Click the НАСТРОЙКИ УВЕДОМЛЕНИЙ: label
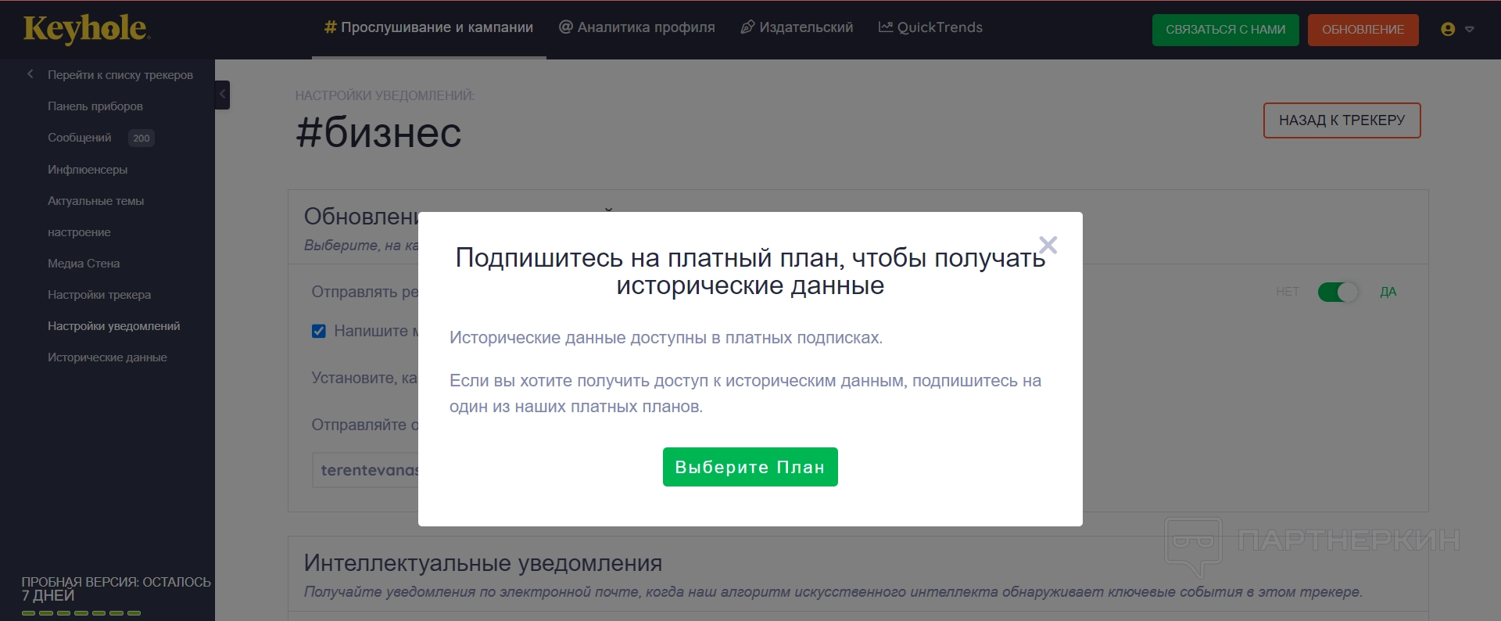Viewport: 1501px width, 621px height. click(385, 95)
